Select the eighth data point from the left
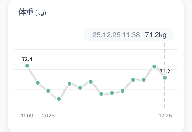Viewport: 192px width, 132px height. tap(101, 94)
